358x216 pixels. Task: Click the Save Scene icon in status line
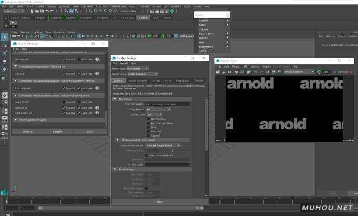[x=42, y=11]
